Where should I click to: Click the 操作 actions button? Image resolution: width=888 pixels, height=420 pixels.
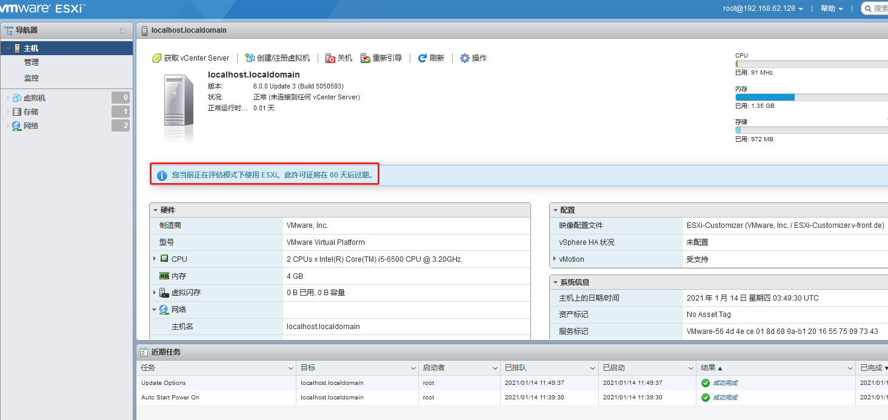[473, 58]
